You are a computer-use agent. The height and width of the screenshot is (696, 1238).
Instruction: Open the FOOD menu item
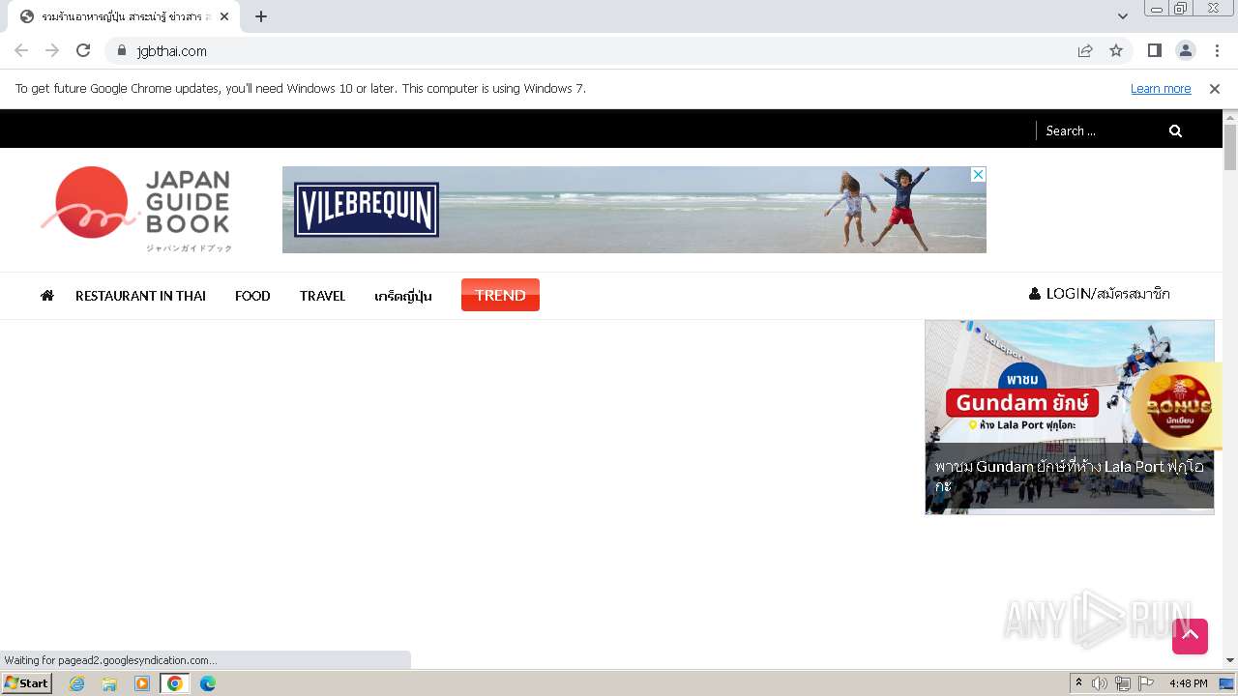tap(252, 296)
